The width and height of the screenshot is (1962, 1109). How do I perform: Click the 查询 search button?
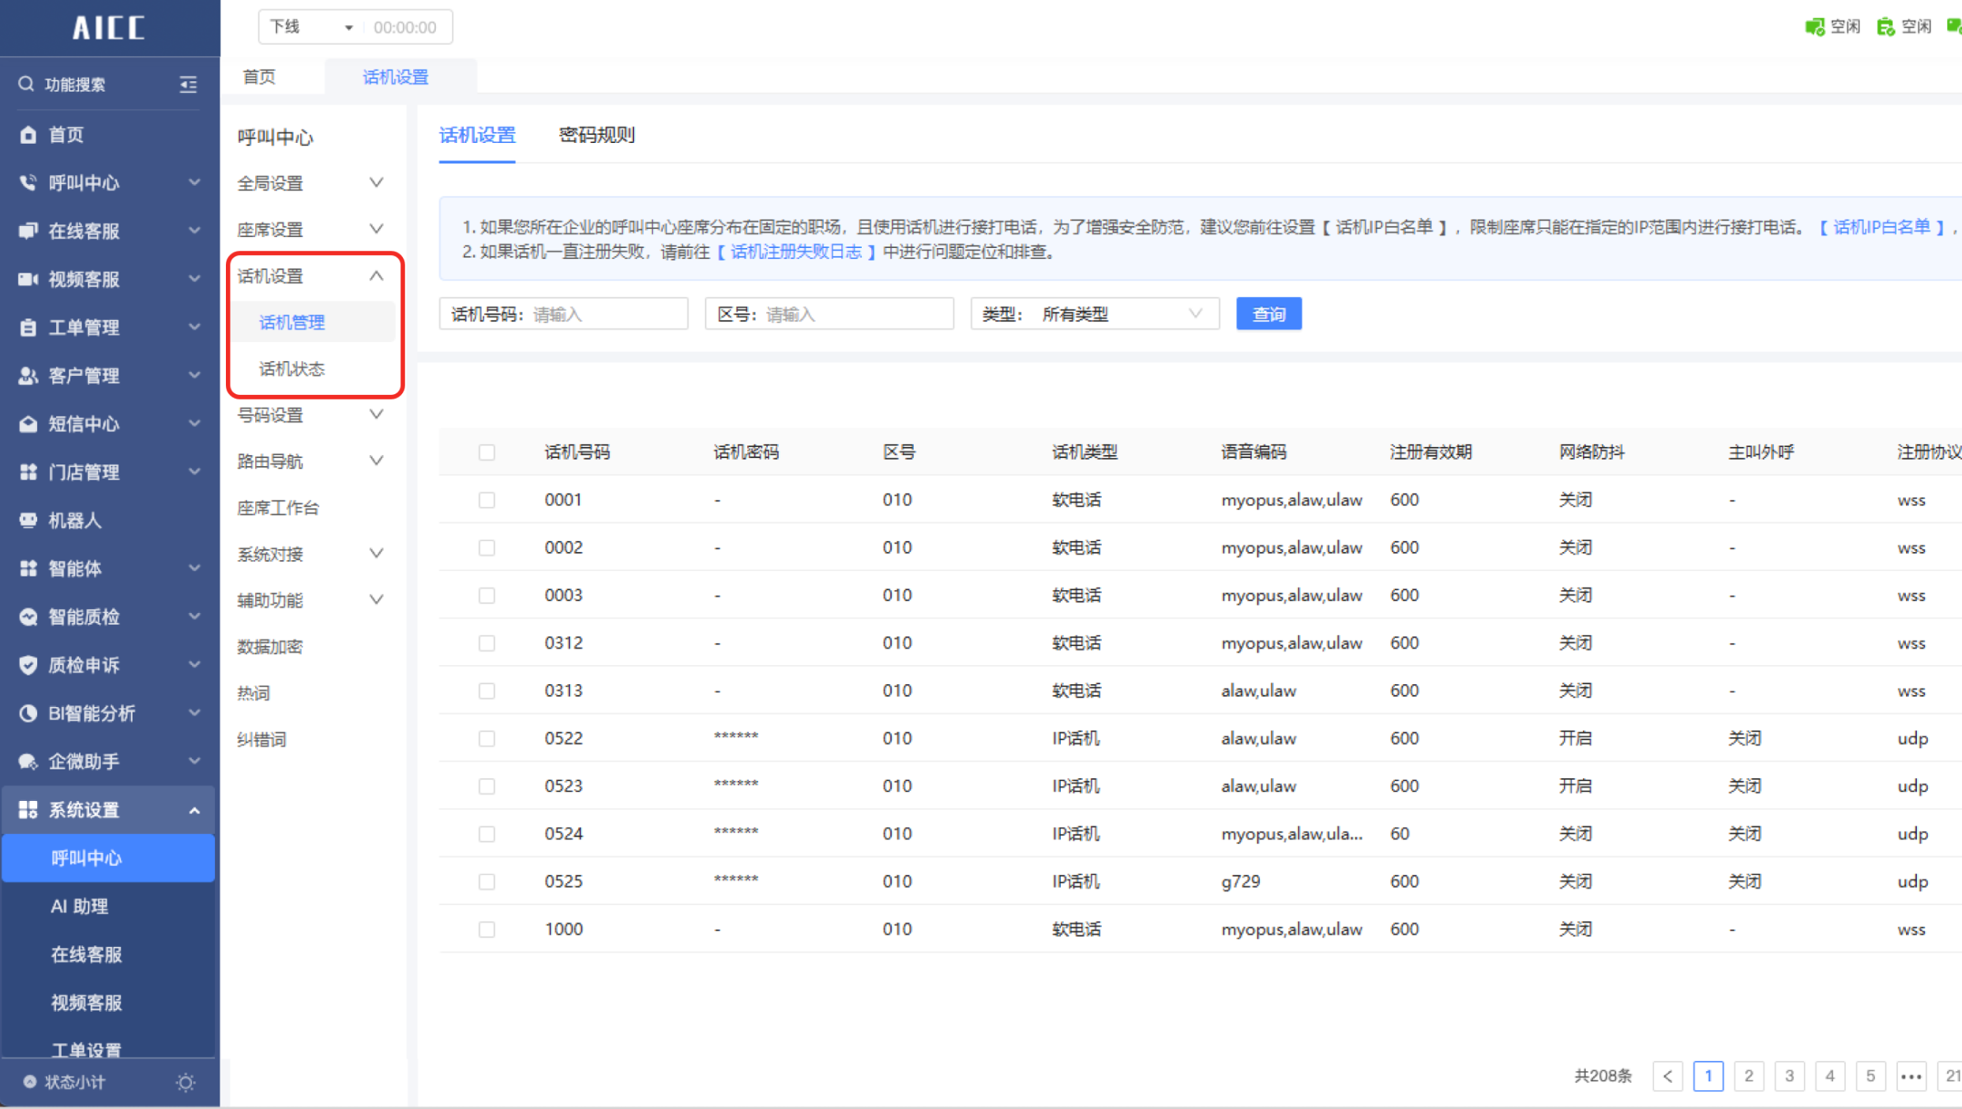1269,314
